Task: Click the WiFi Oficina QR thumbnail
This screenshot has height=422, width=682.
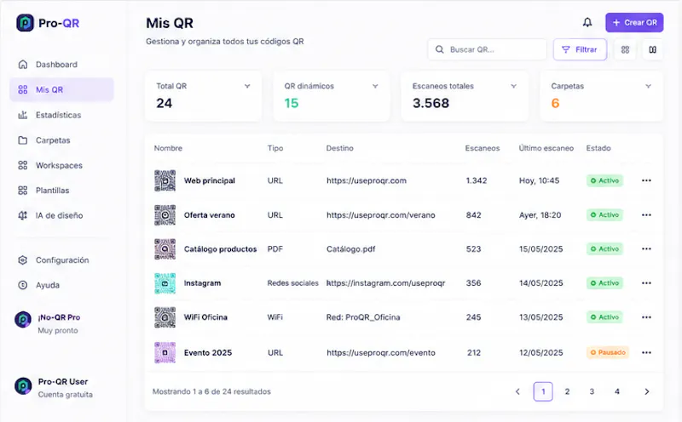Action: (x=165, y=317)
